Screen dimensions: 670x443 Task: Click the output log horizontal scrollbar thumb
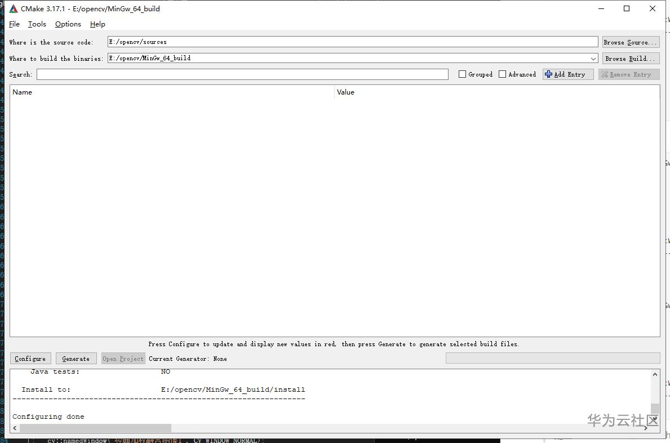tap(95, 428)
